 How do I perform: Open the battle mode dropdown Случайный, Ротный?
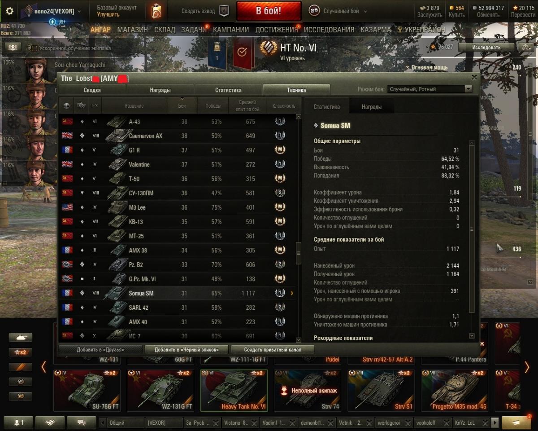point(430,89)
